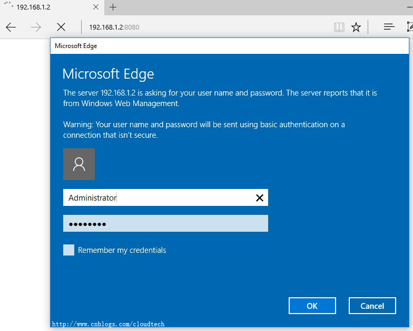
Task: Cancel the authentication dialog
Action: point(372,306)
